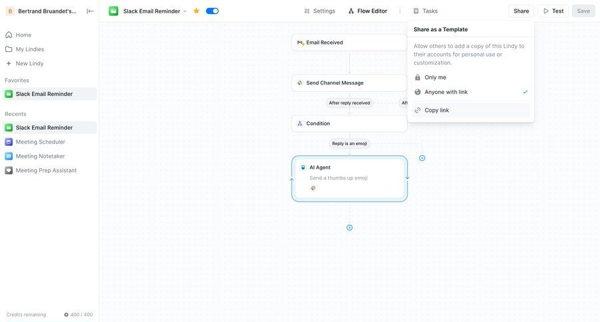Click the Recents section label

tap(15, 114)
